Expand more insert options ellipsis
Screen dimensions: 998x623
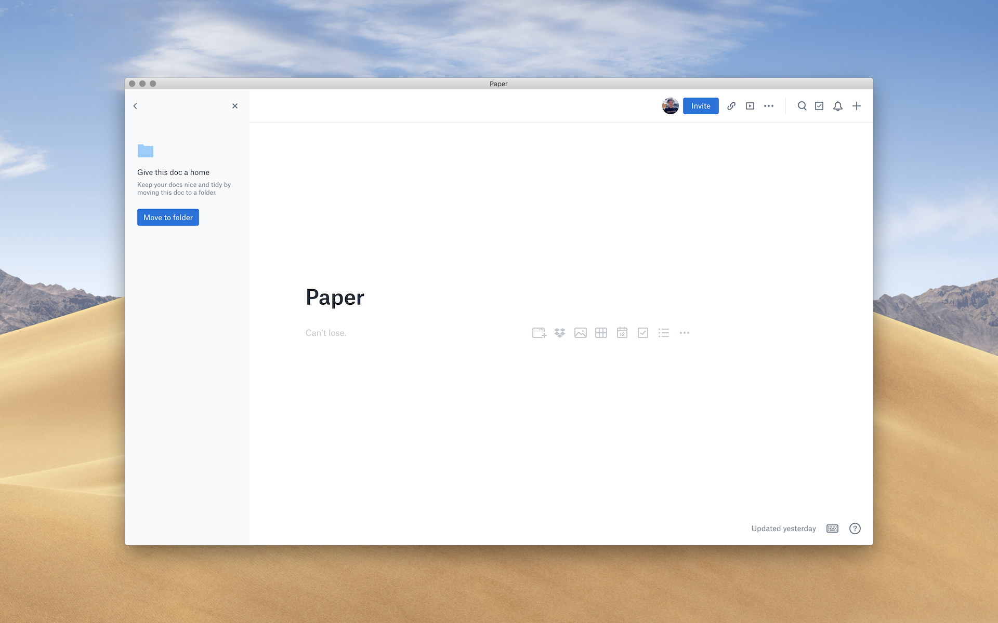pos(685,333)
